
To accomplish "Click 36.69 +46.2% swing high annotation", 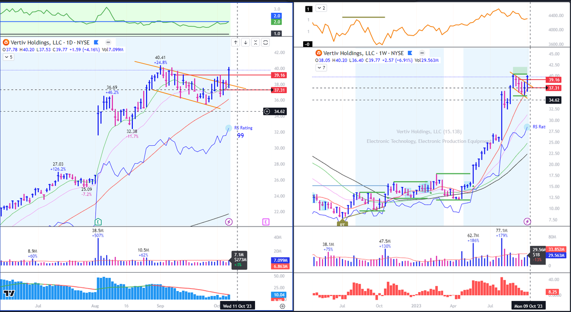I will coord(112,90).
